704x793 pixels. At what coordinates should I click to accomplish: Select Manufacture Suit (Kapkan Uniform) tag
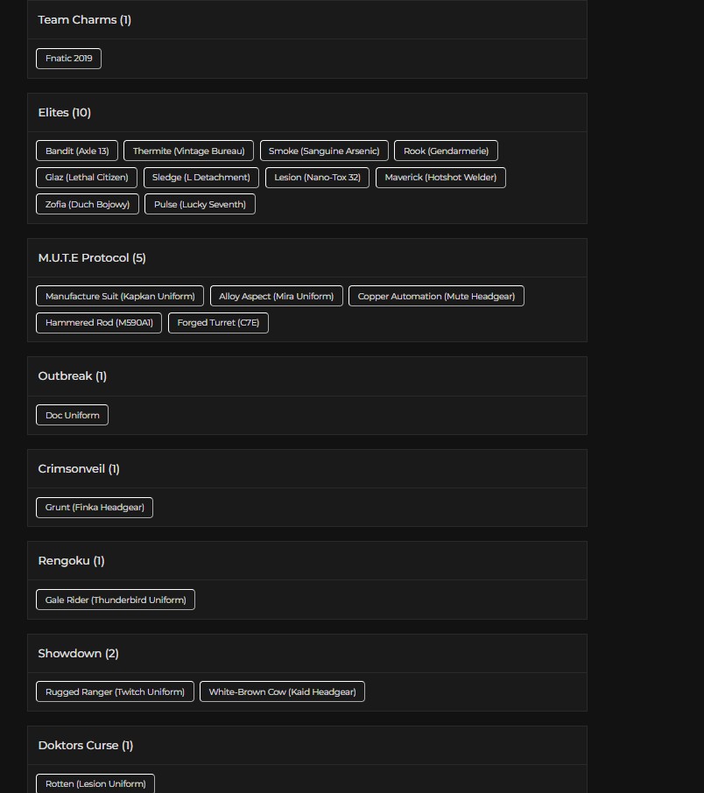(120, 297)
